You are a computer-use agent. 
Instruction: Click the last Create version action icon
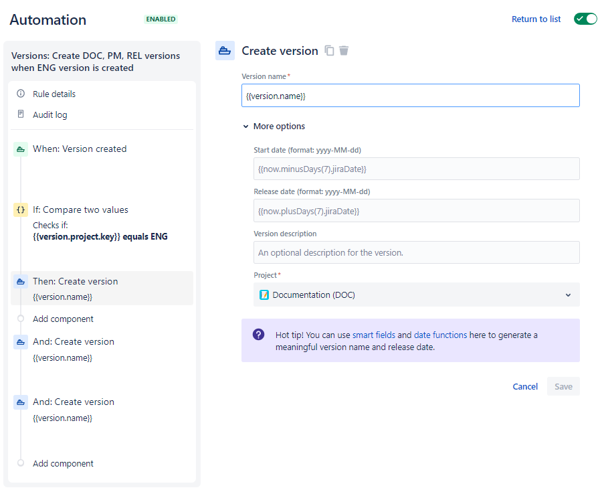[x=21, y=402]
